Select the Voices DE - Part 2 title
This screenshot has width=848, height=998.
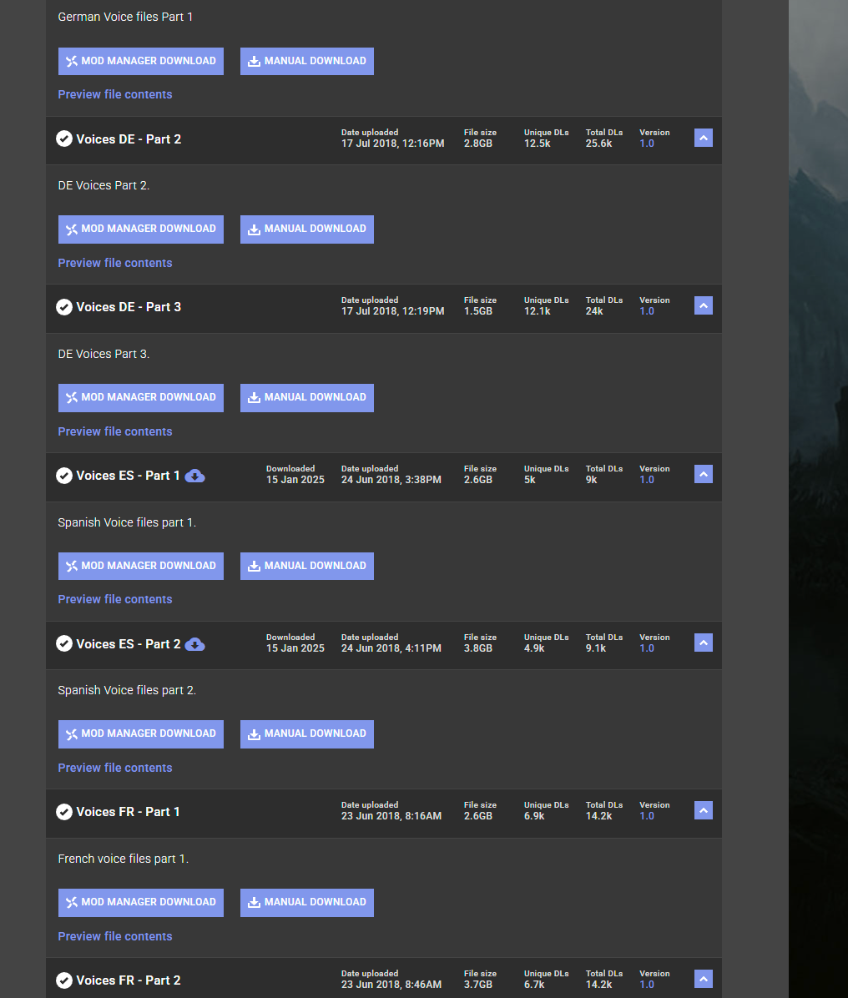click(x=129, y=139)
